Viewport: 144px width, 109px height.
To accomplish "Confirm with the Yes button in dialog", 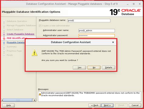I will pos(79,68).
